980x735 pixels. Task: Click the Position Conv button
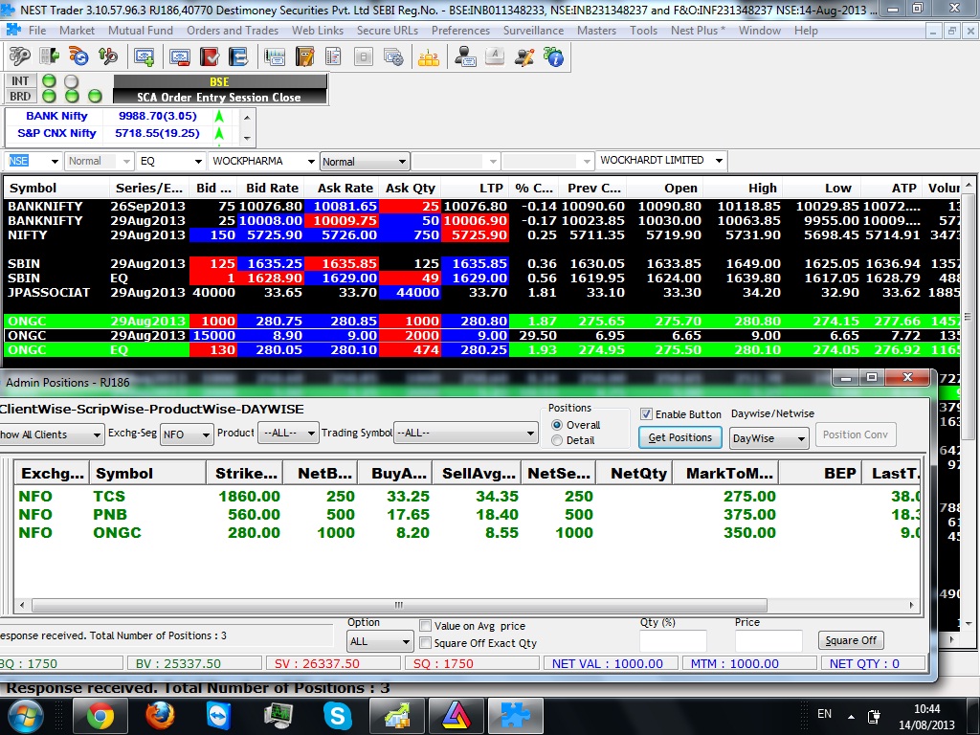click(x=855, y=434)
